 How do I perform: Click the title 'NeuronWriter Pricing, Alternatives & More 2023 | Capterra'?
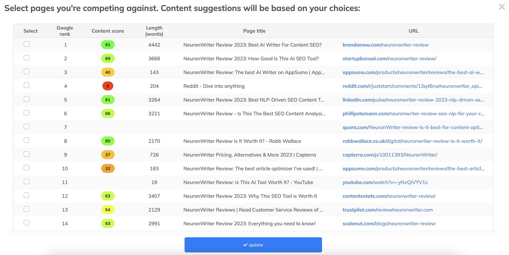click(250, 155)
